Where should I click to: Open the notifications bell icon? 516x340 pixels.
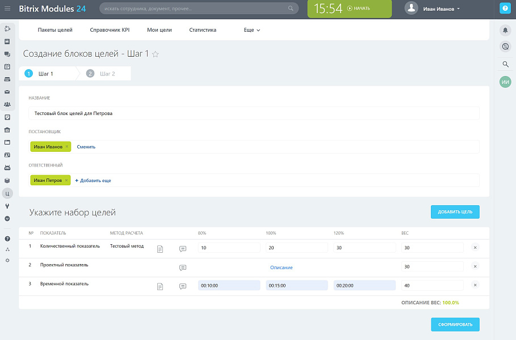click(x=505, y=30)
